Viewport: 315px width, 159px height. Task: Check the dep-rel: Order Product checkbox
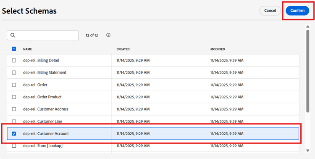coord(14,97)
